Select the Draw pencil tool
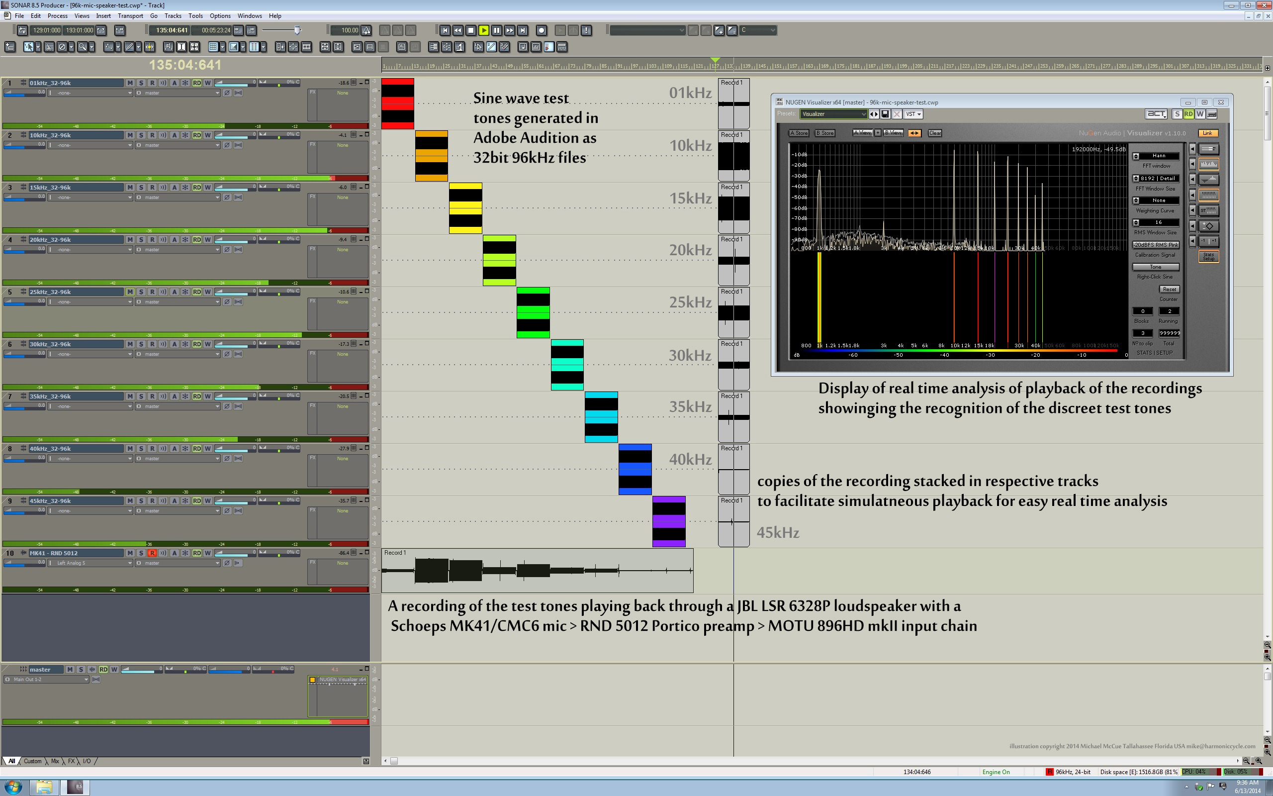Viewport: 1273px width, 796px height. (129, 47)
